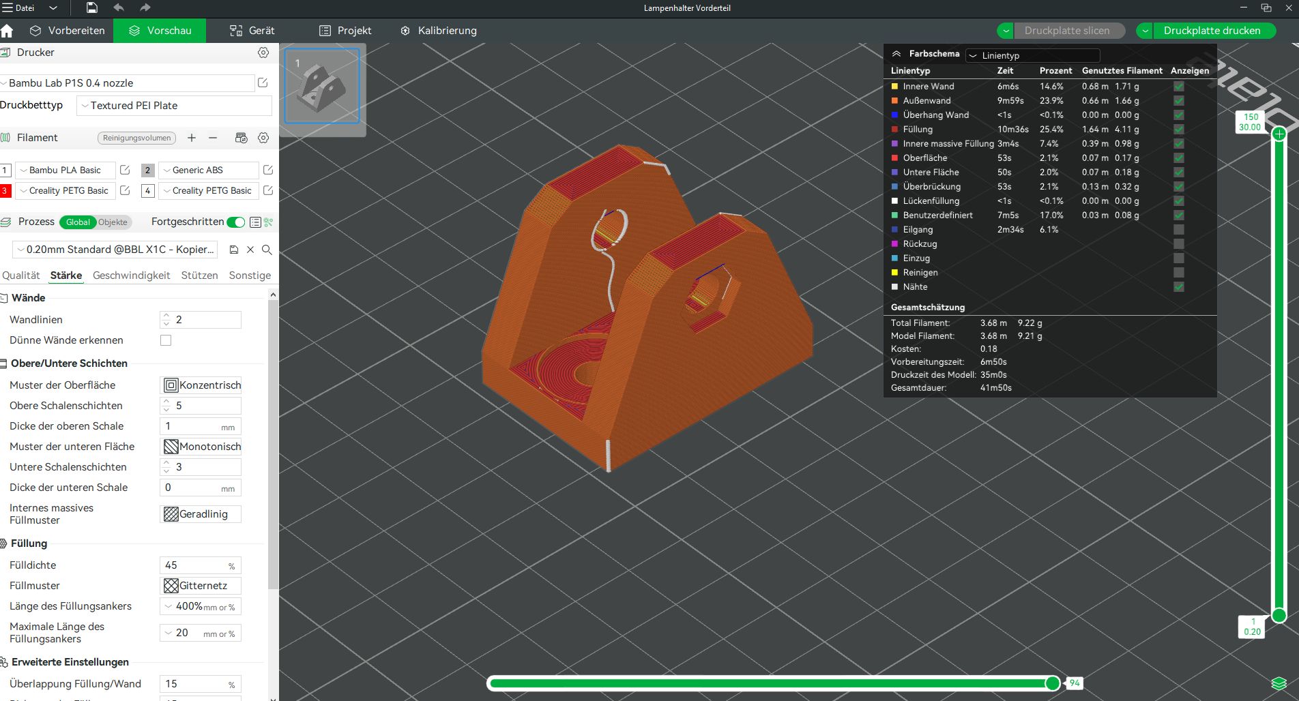
Task: Enable Dünne Wände erkennen checkbox
Action: coord(166,340)
